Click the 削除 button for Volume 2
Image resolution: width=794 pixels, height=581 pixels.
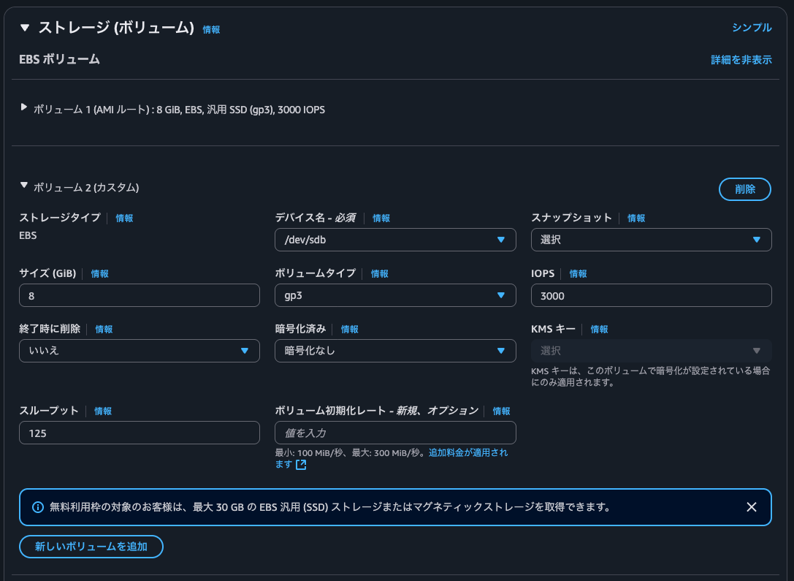744,189
